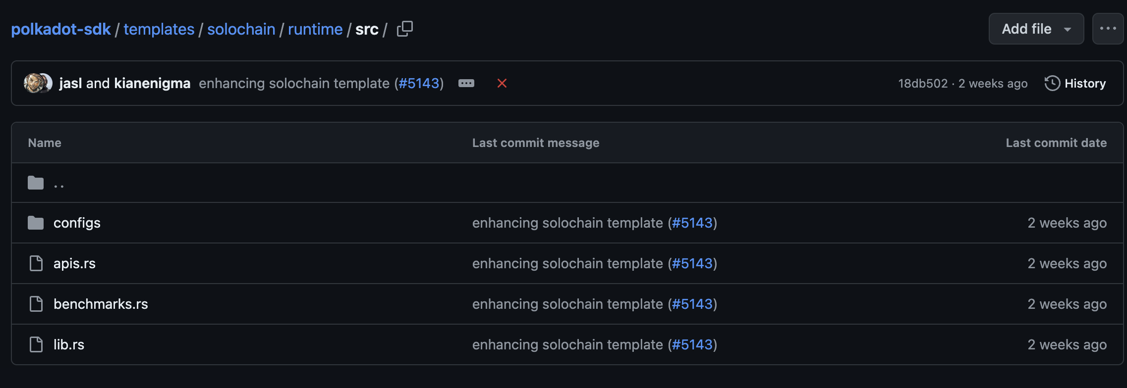
Task: Go to the parent directory folder icon
Action: pos(36,183)
